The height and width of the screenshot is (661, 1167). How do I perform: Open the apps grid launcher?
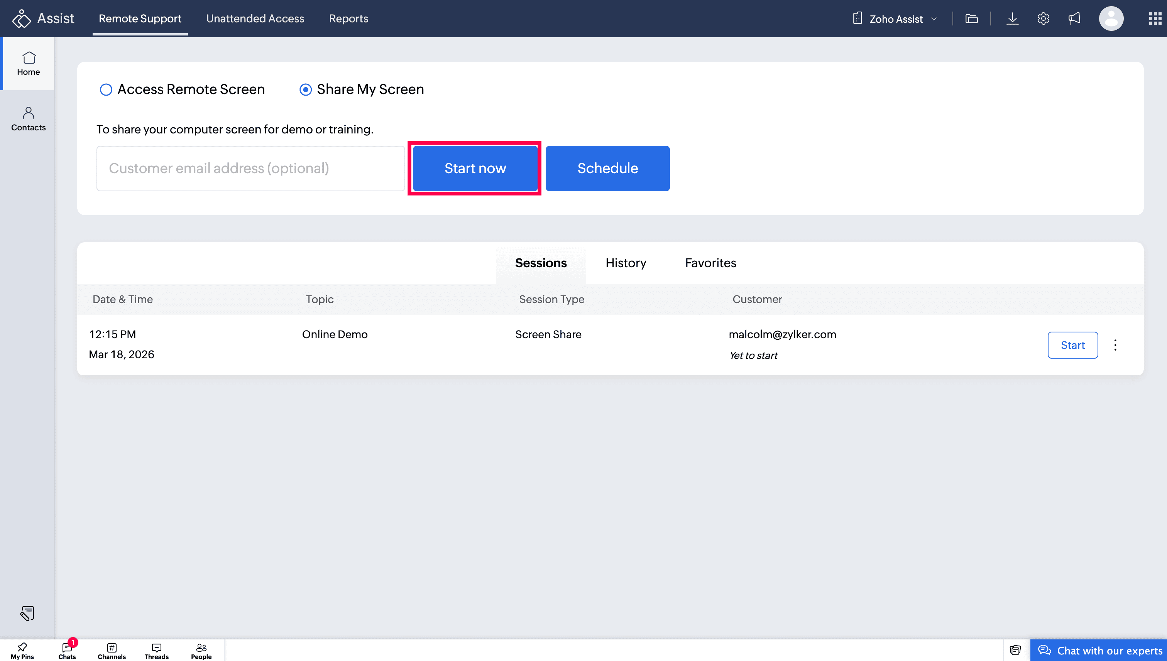pos(1155,19)
